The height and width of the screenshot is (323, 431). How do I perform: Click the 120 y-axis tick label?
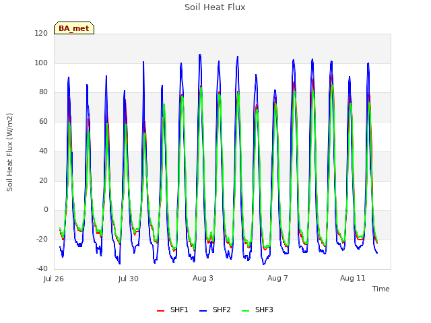(x=41, y=33)
